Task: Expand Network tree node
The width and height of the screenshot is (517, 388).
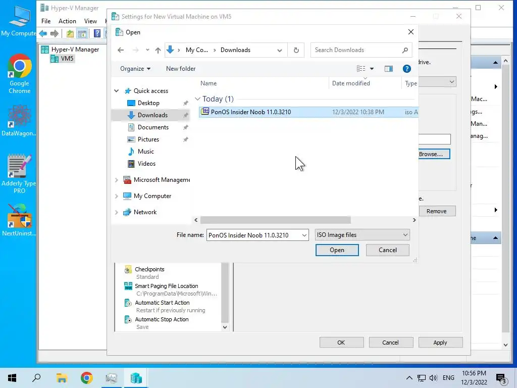Action: pyautogui.click(x=117, y=212)
